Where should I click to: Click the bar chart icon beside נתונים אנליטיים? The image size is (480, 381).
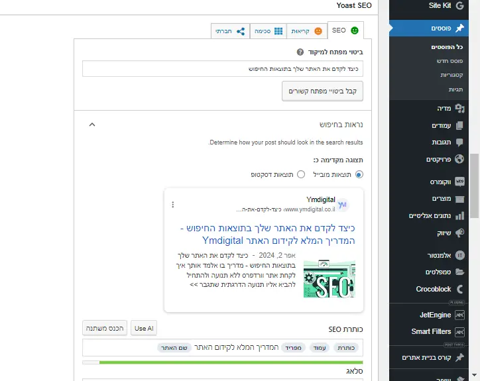[x=460, y=216]
